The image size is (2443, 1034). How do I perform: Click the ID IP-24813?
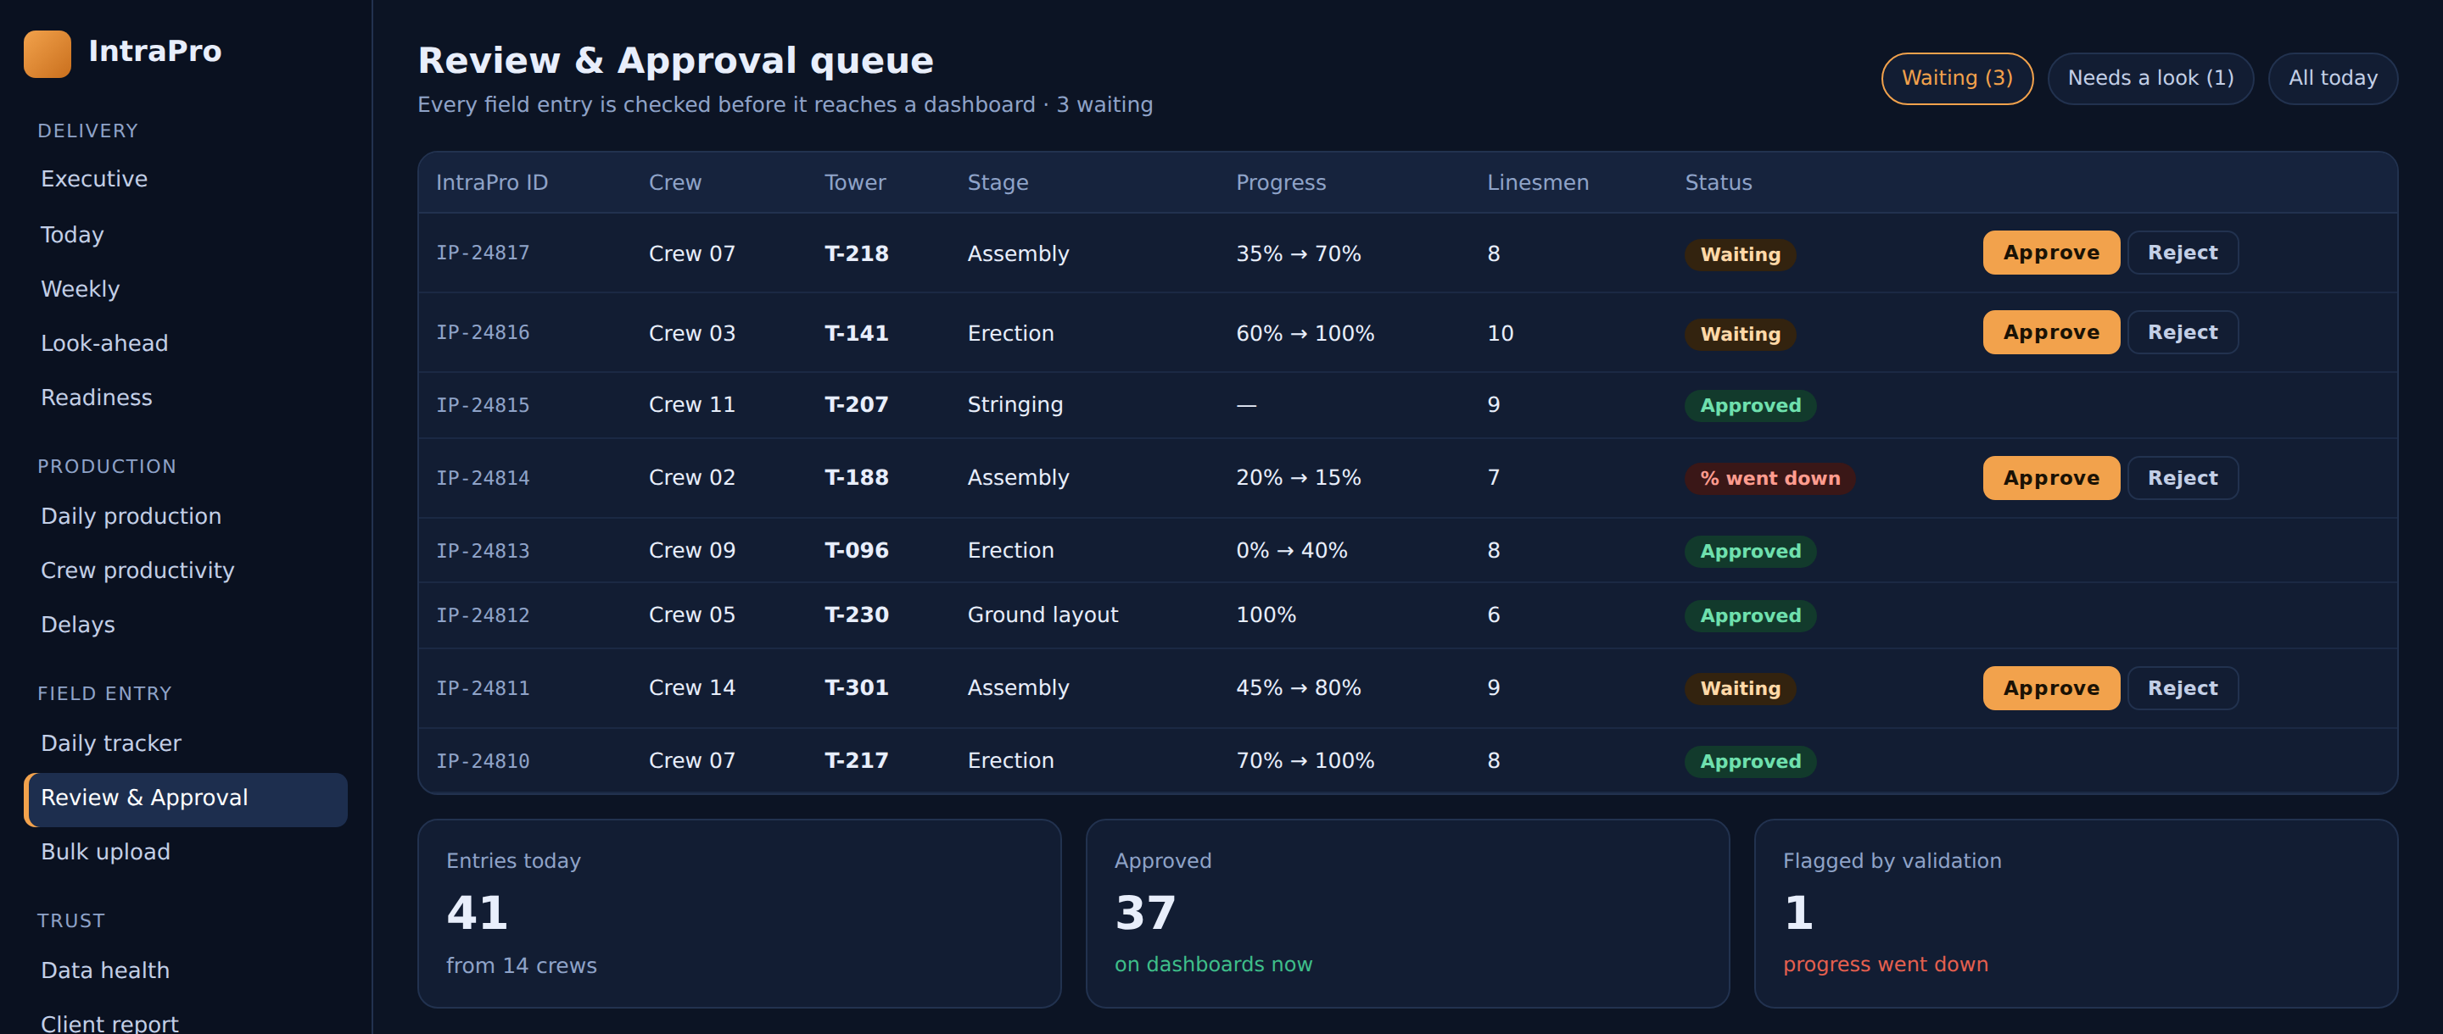[482, 552]
